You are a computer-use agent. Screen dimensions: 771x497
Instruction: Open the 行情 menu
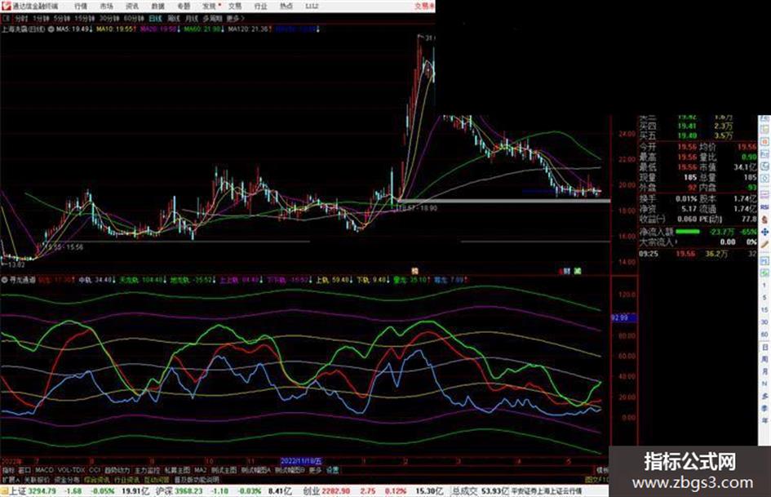(x=81, y=7)
